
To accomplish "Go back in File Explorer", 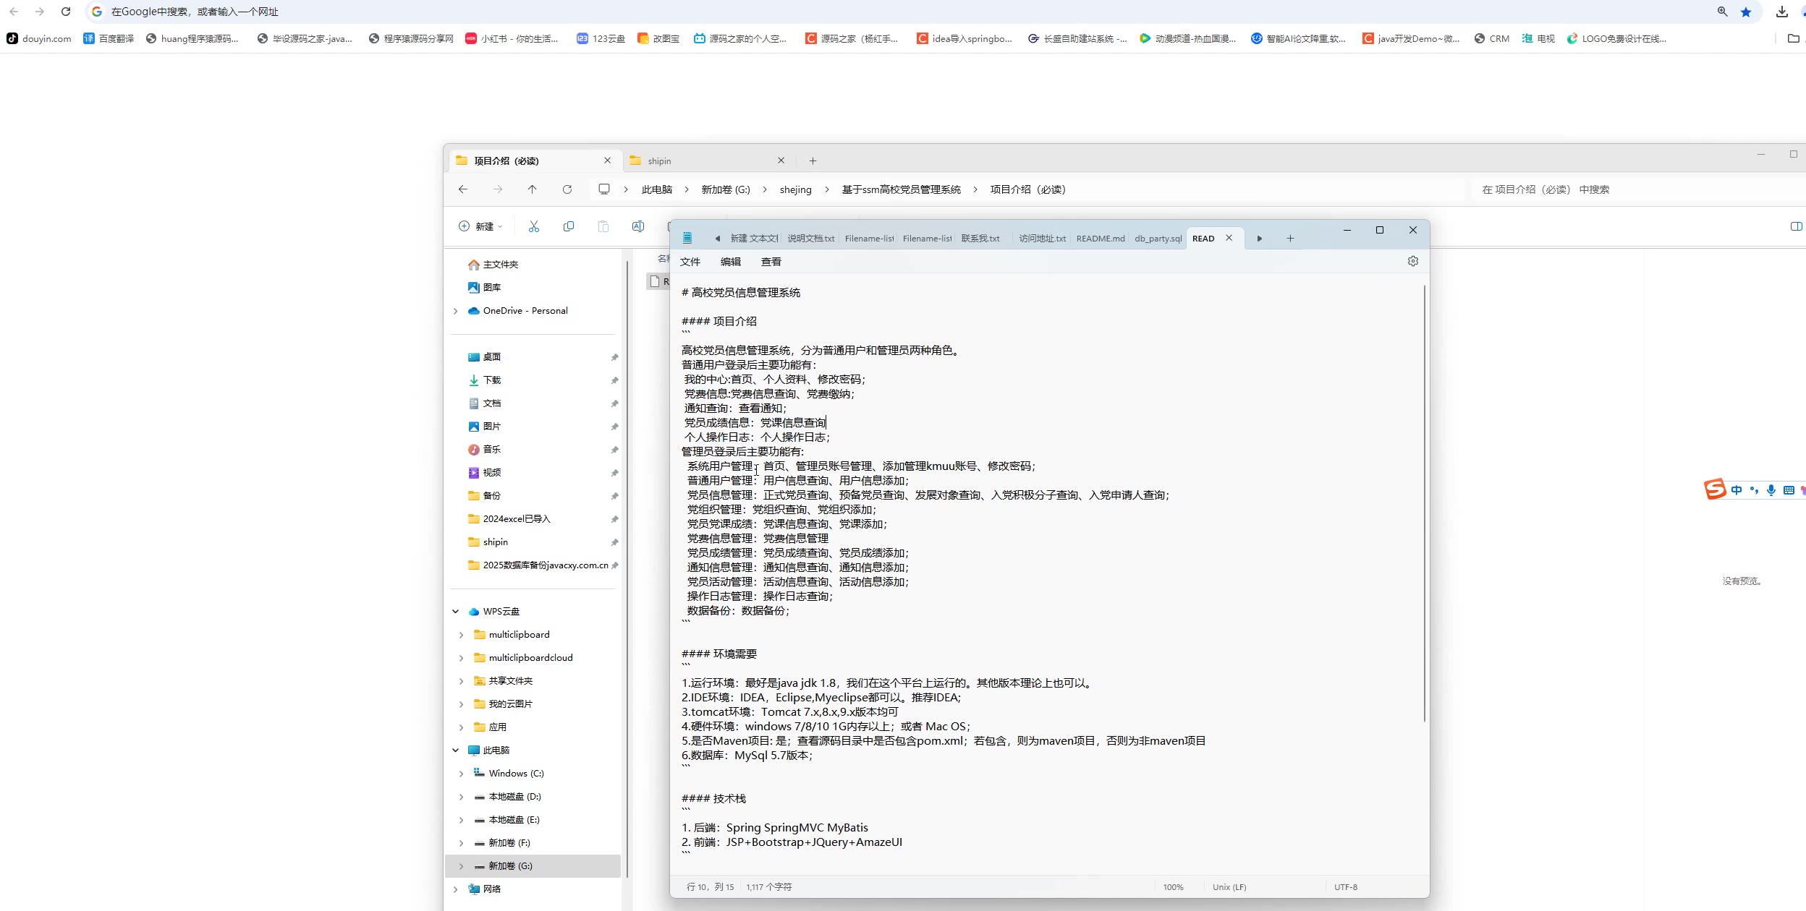I will coord(463,189).
